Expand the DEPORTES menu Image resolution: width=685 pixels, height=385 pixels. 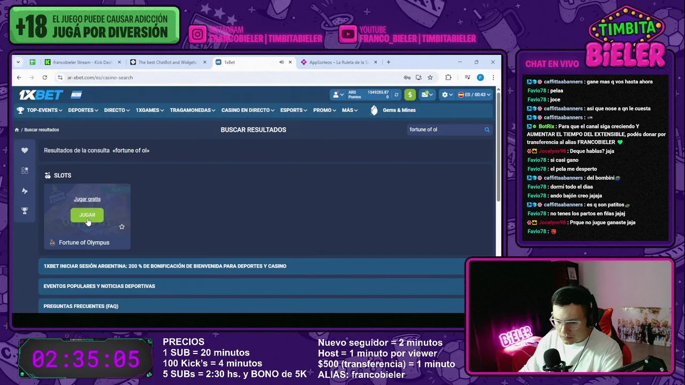click(x=83, y=110)
